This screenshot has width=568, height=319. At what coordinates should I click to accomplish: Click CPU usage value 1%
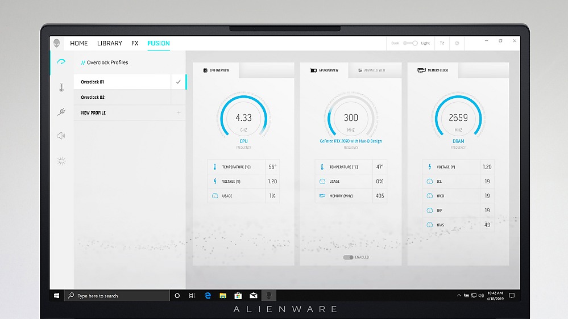[272, 196]
